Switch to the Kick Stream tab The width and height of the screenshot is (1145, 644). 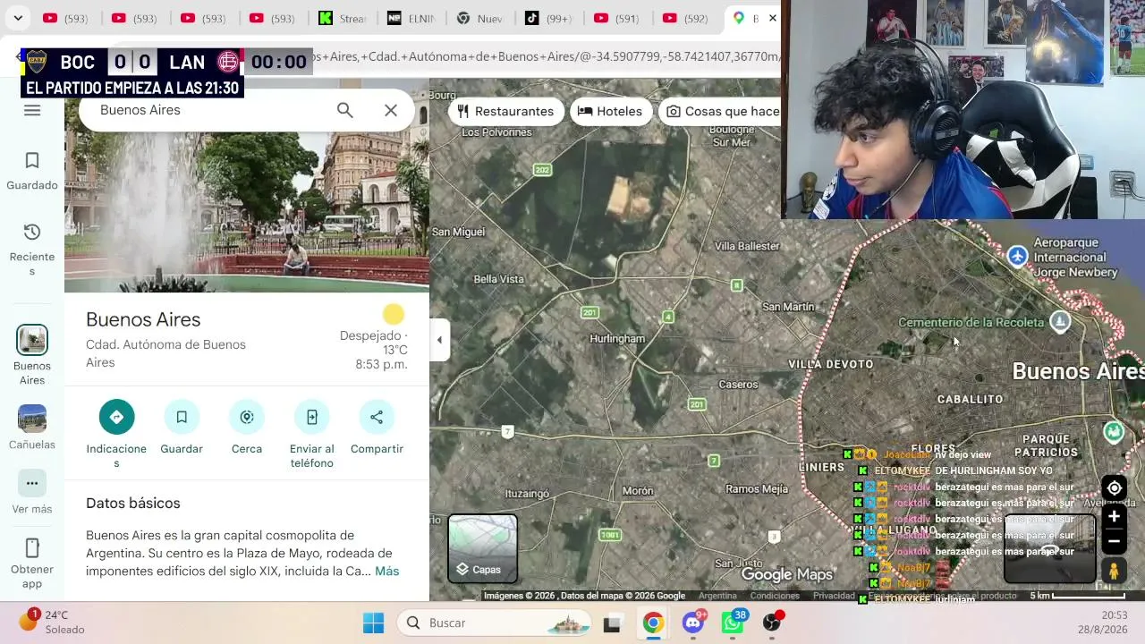click(341, 18)
